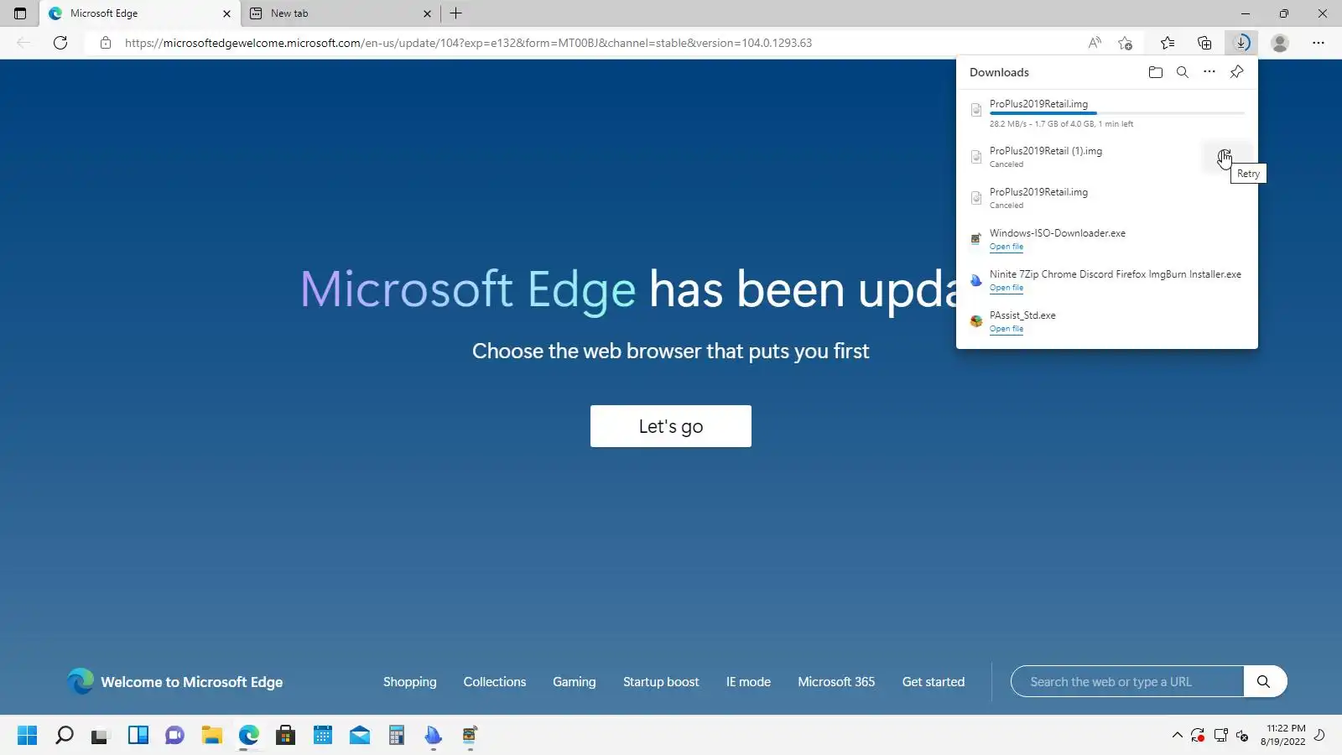Screen dimensions: 1342x755
Task: Open the profile avatar menu
Action: click(1279, 43)
